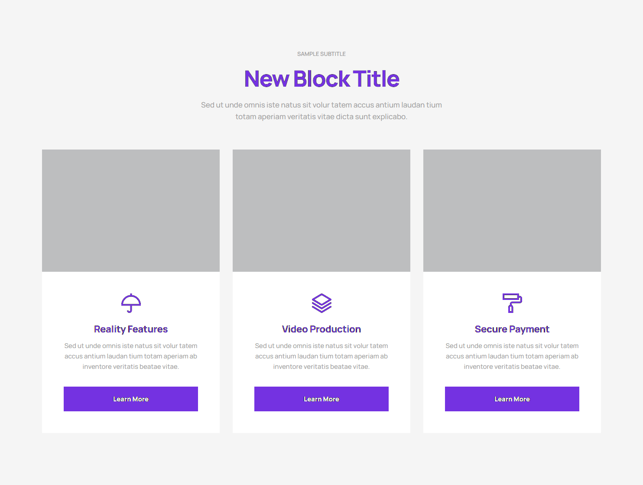Click the stacked layers icon
This screenshot has width=643, height=485.
[x=321, y=303]
